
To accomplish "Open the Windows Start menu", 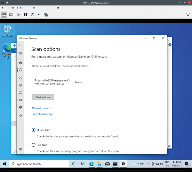I will (4, 164).
